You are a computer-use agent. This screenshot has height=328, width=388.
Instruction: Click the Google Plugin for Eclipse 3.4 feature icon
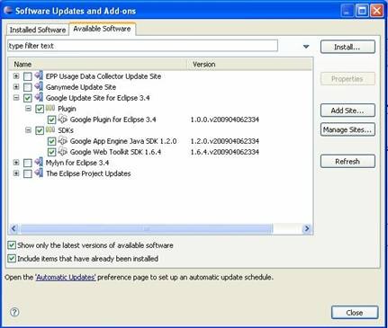point(63,119)
